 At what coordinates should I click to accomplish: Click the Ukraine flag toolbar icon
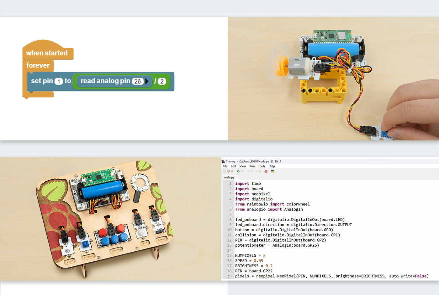coord(272,171)
